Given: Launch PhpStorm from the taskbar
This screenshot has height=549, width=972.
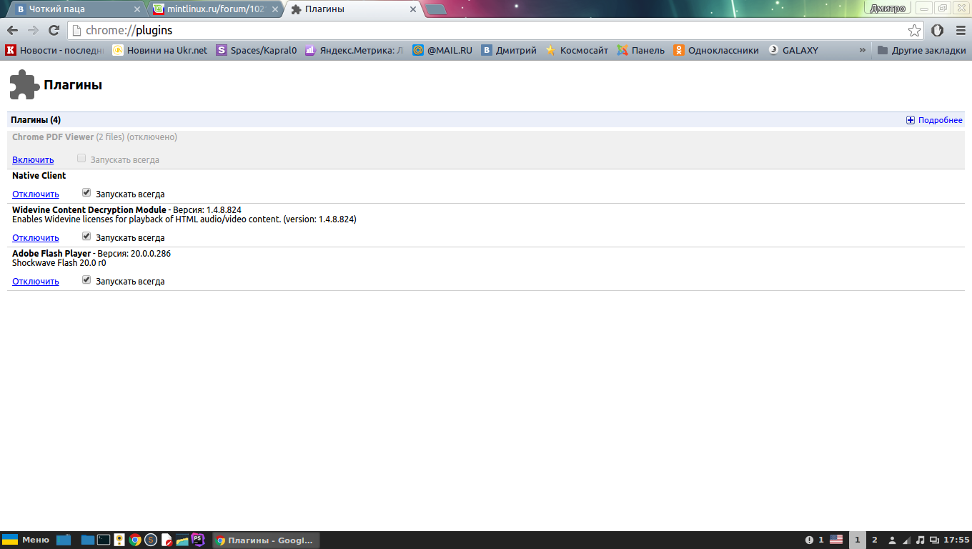Looking at the screenshot, I should tap(198, 540).
